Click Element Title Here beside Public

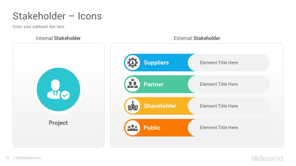coord(219,127)
